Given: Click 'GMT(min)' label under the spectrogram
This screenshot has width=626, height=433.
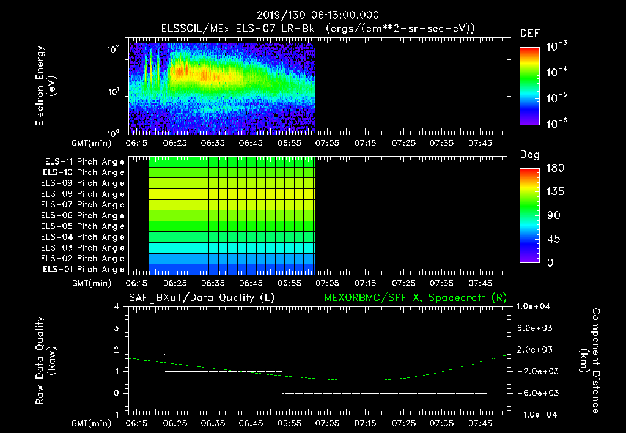Looking at the screenshot, I should point(91,143).
